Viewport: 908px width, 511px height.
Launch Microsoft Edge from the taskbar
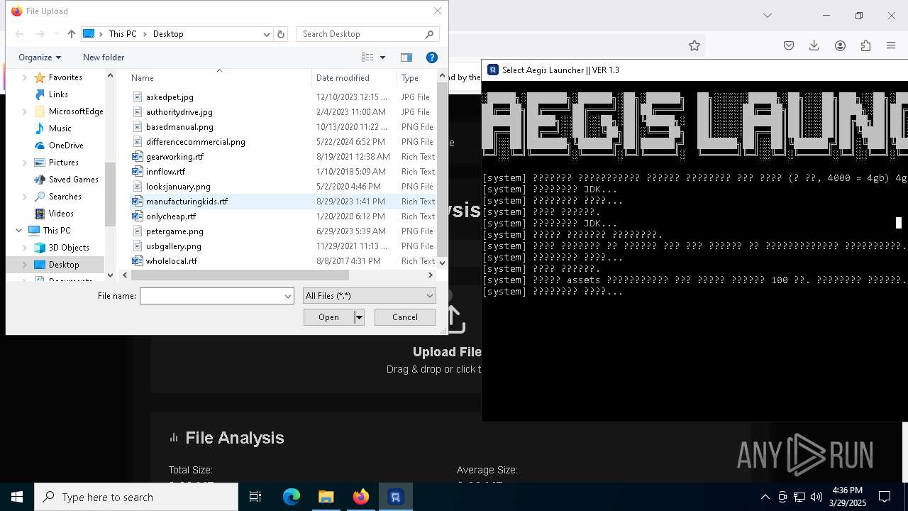click(x=292, y=497)
